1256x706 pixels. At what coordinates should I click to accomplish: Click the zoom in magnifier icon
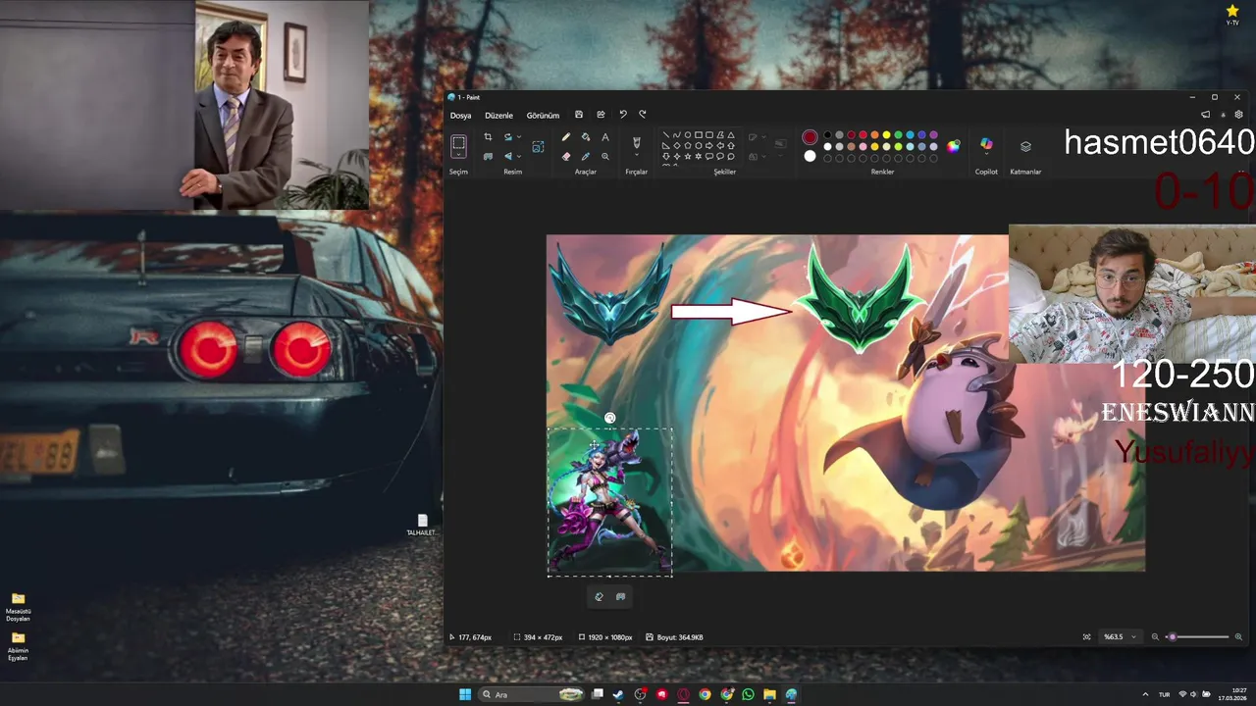coord(1238,637)
